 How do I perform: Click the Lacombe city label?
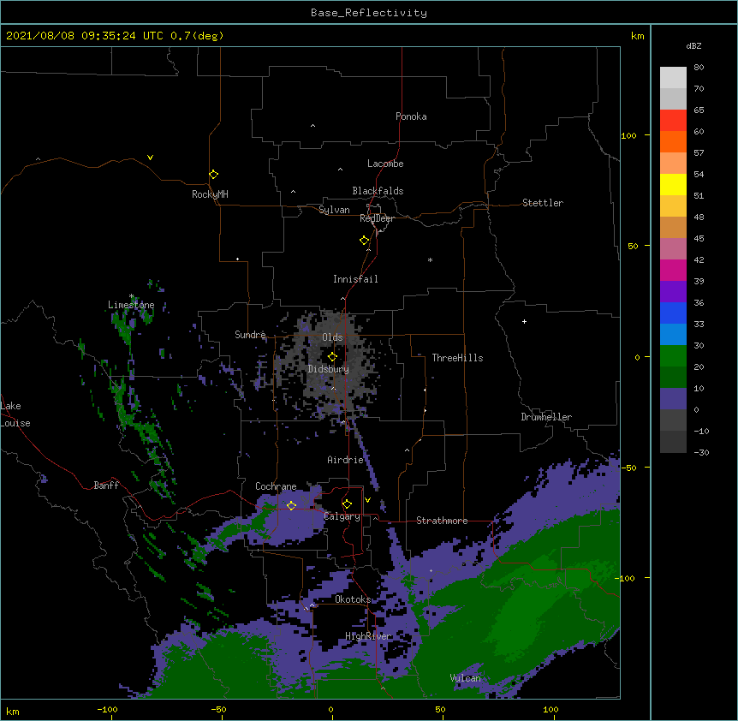pos(385,164)
